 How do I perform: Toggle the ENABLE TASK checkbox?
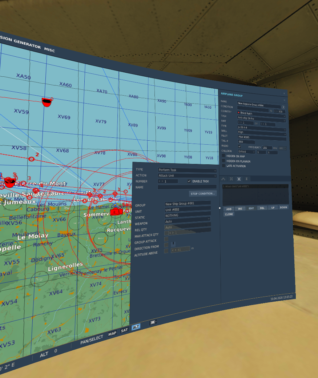(189, 181)
